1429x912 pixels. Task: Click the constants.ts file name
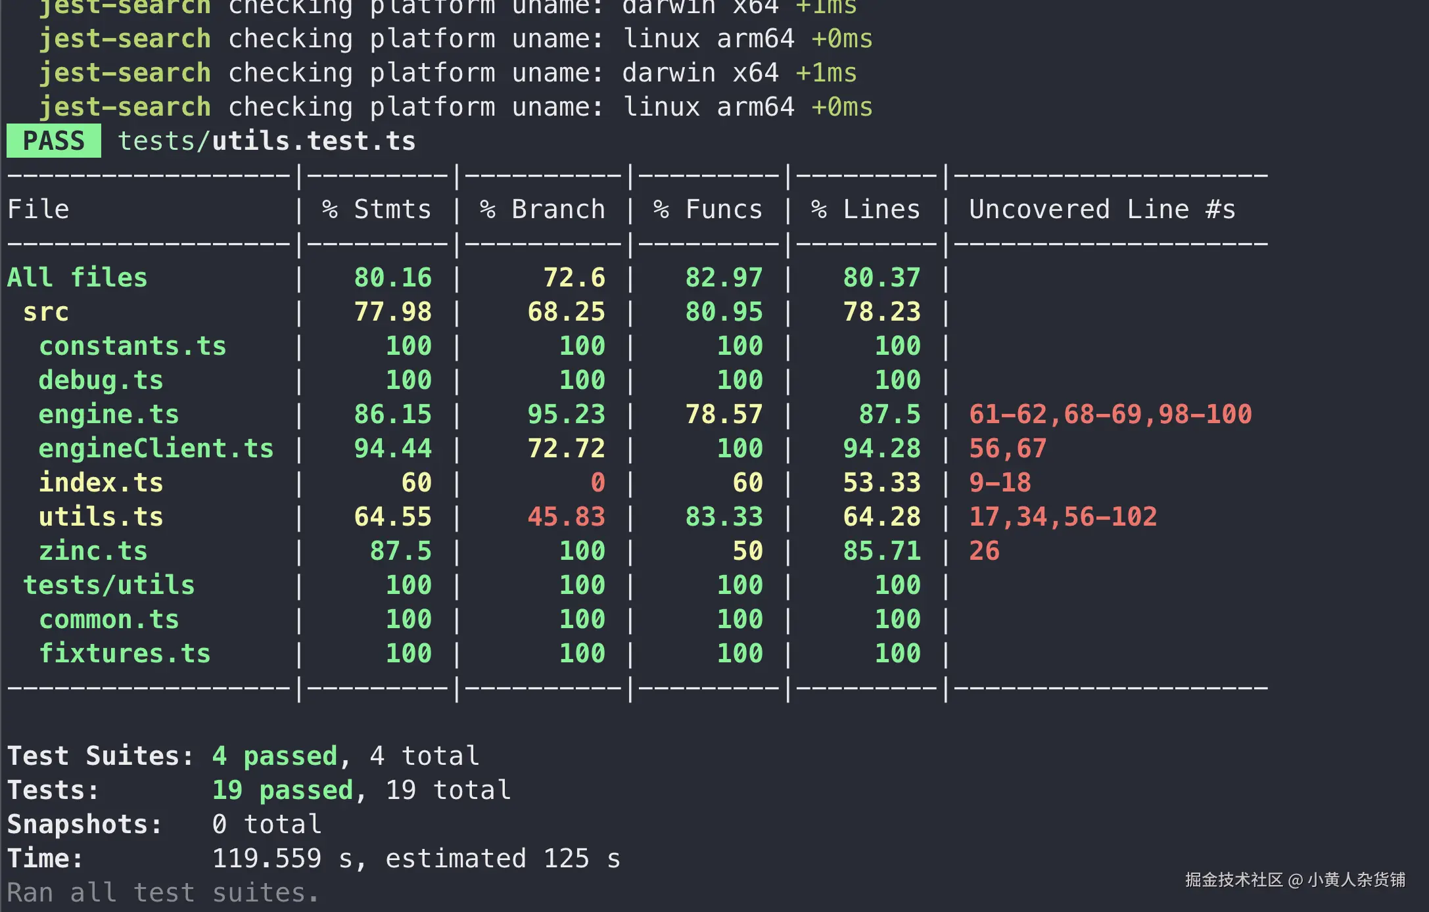tap(132, 346)
